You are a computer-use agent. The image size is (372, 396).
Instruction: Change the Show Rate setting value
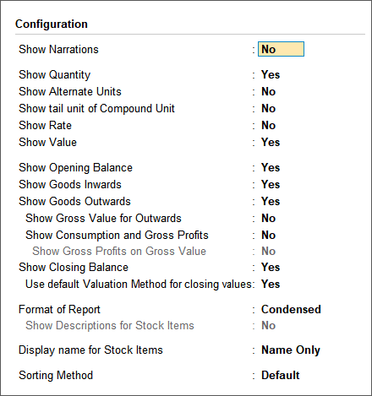click(268, 126)
